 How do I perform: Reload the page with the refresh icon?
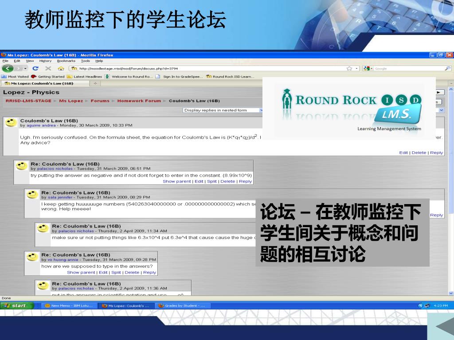(35, 69)
